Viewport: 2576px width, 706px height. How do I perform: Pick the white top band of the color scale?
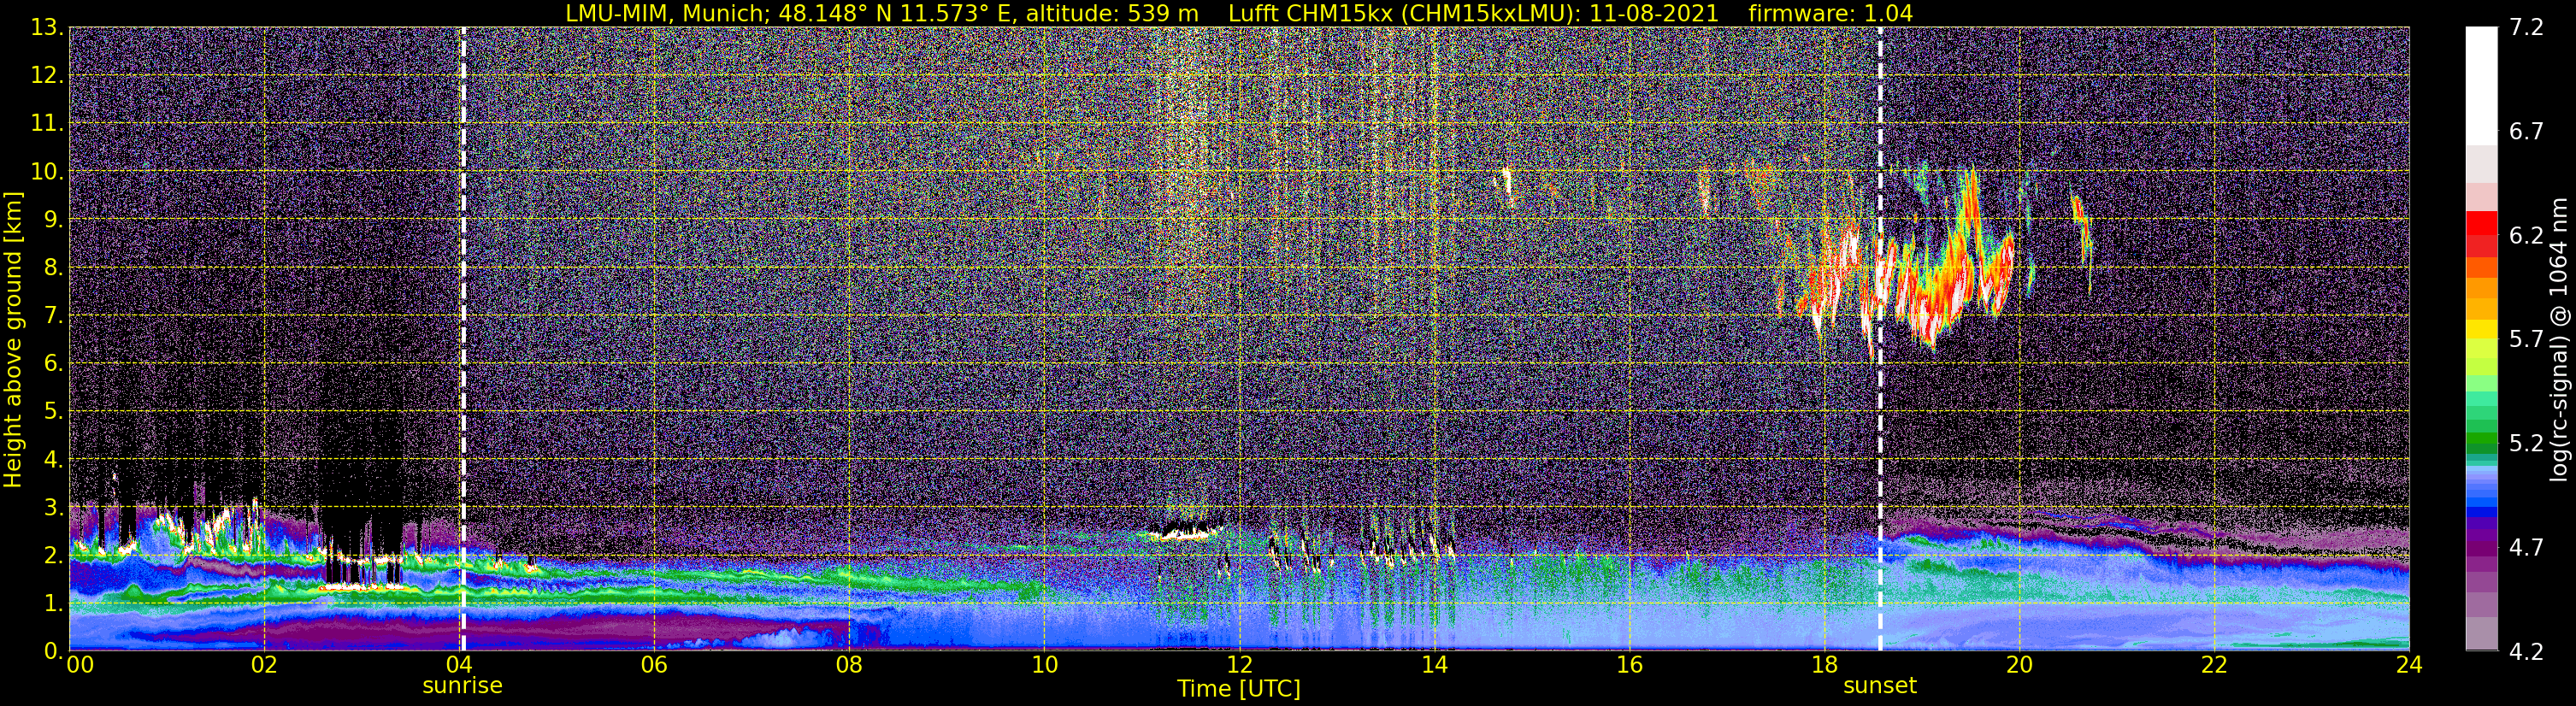pos(2481,86)
